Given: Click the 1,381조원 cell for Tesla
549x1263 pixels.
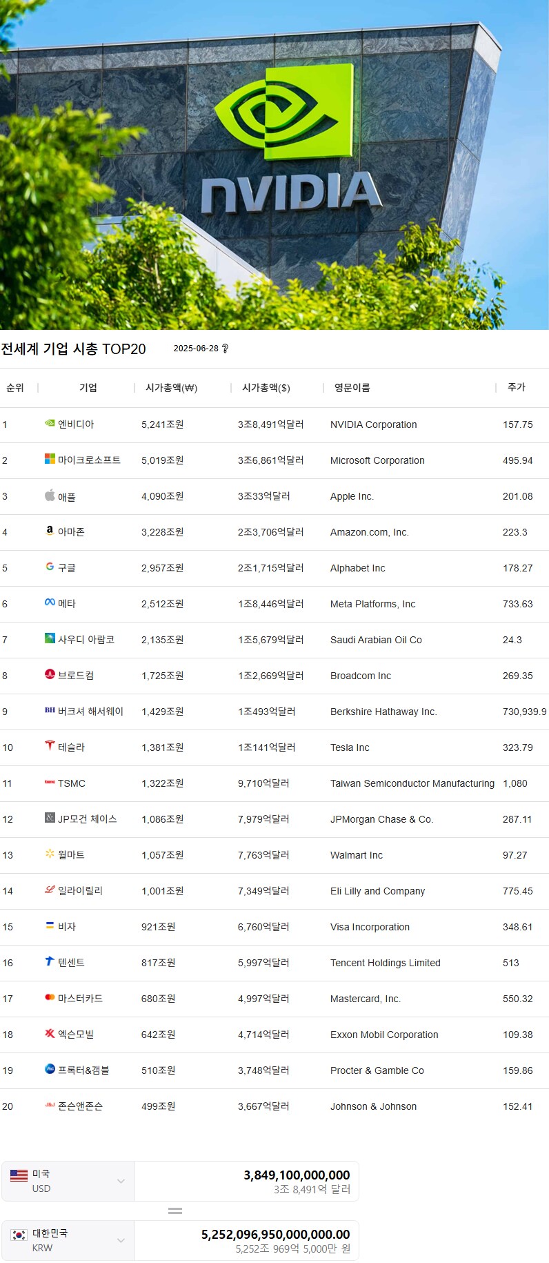Looking at the screenshot, I should [x=163, y=747].
